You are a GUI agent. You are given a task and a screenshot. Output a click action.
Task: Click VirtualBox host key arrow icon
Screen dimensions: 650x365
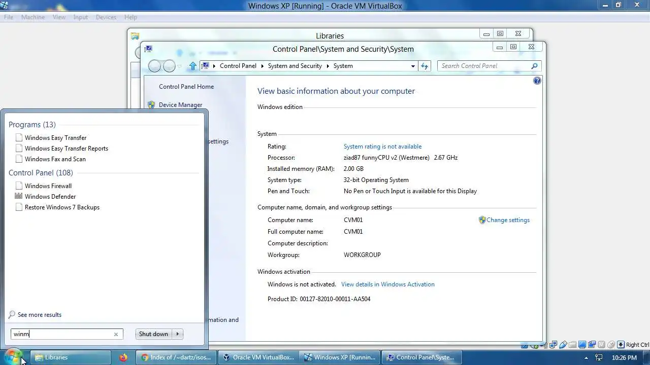pos(621,345)
